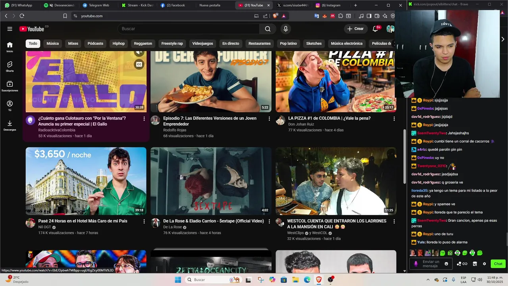Viewport: 508px width, 286px height.
Task: Open Suscripciones in YouTube sidebar
Action: [10, 86]
